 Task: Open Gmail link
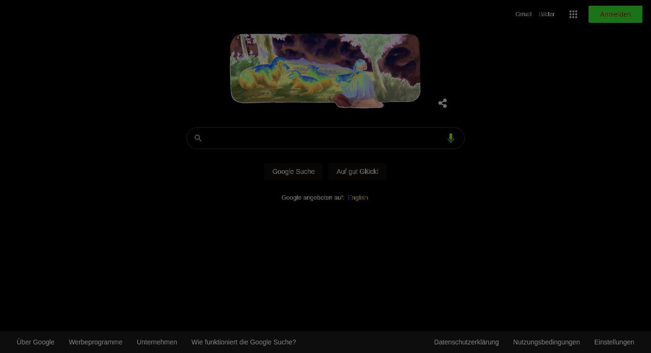(523, 14)
